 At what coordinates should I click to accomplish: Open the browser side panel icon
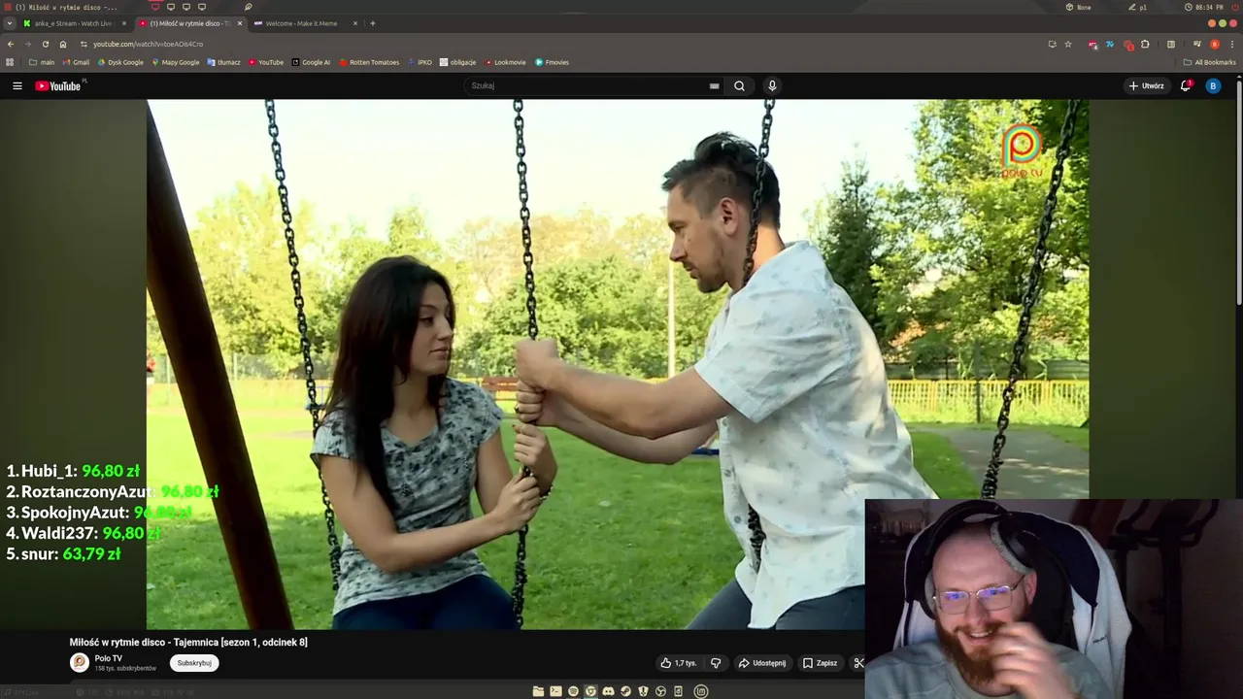click(1171, 44)
